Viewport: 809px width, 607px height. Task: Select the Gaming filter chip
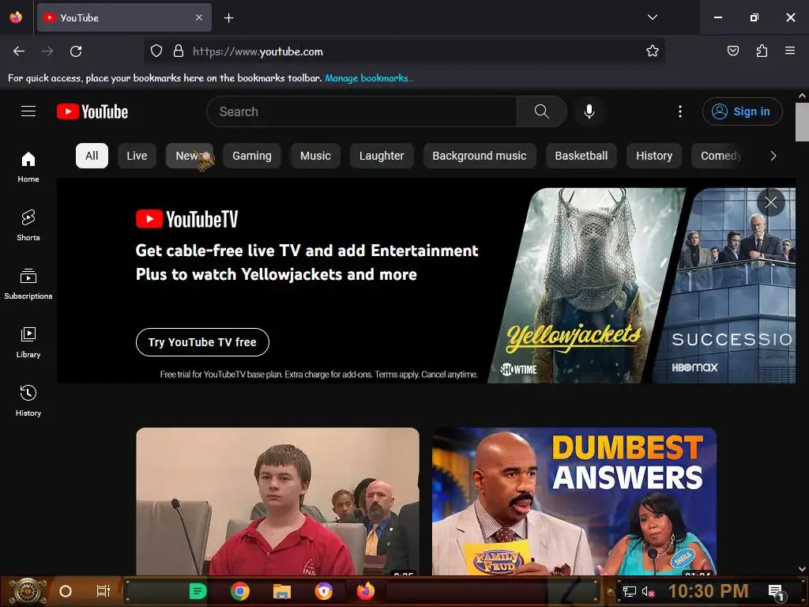pyautogui.click(x=252, y=156)
